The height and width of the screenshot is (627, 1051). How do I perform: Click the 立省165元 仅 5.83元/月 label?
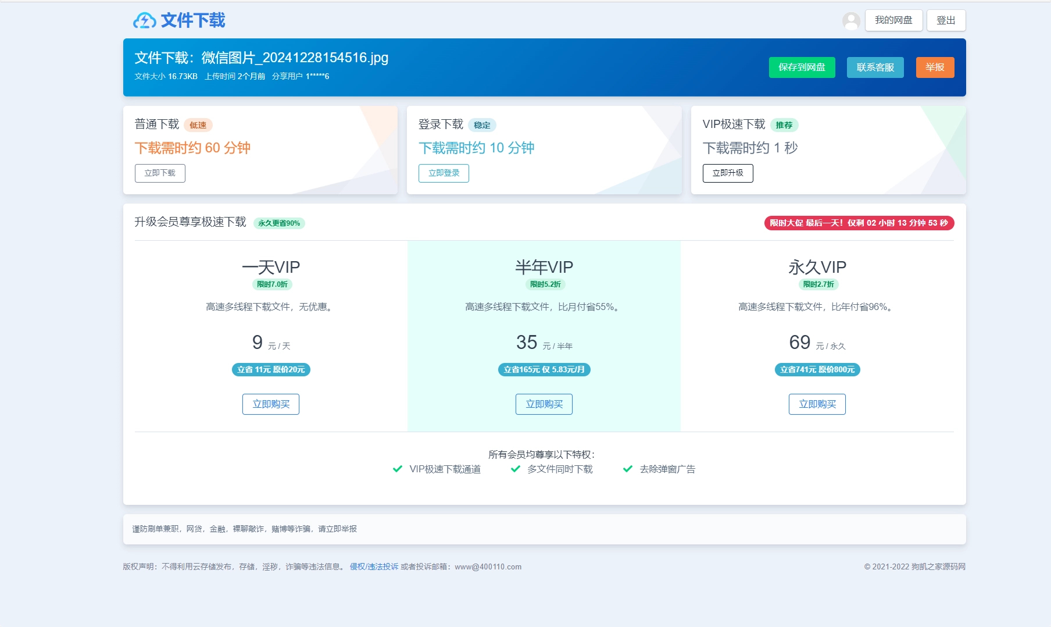coord(544,370)
